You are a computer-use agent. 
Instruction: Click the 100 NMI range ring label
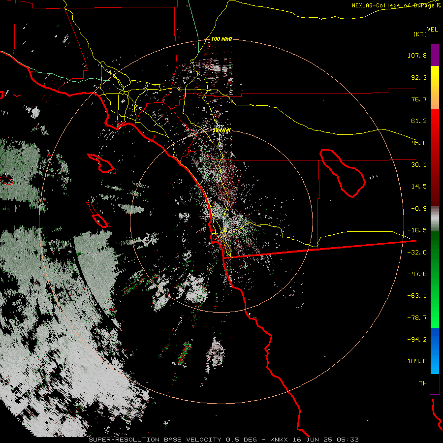[x=221, y=39]
